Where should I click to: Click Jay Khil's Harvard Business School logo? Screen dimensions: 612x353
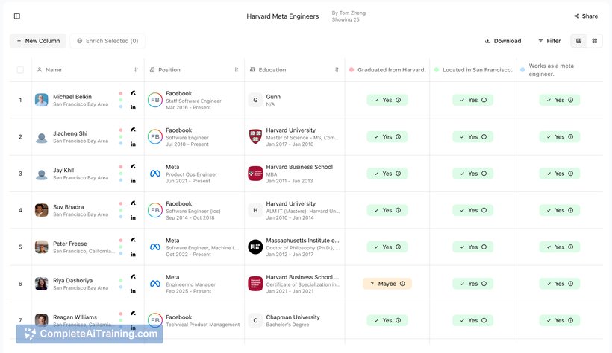point(255,174)
